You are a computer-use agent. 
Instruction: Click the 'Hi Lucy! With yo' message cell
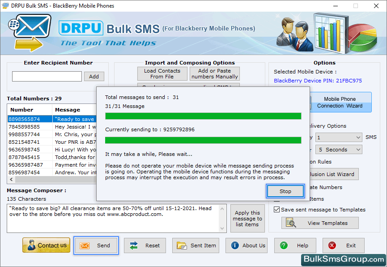tap(74, 150)
